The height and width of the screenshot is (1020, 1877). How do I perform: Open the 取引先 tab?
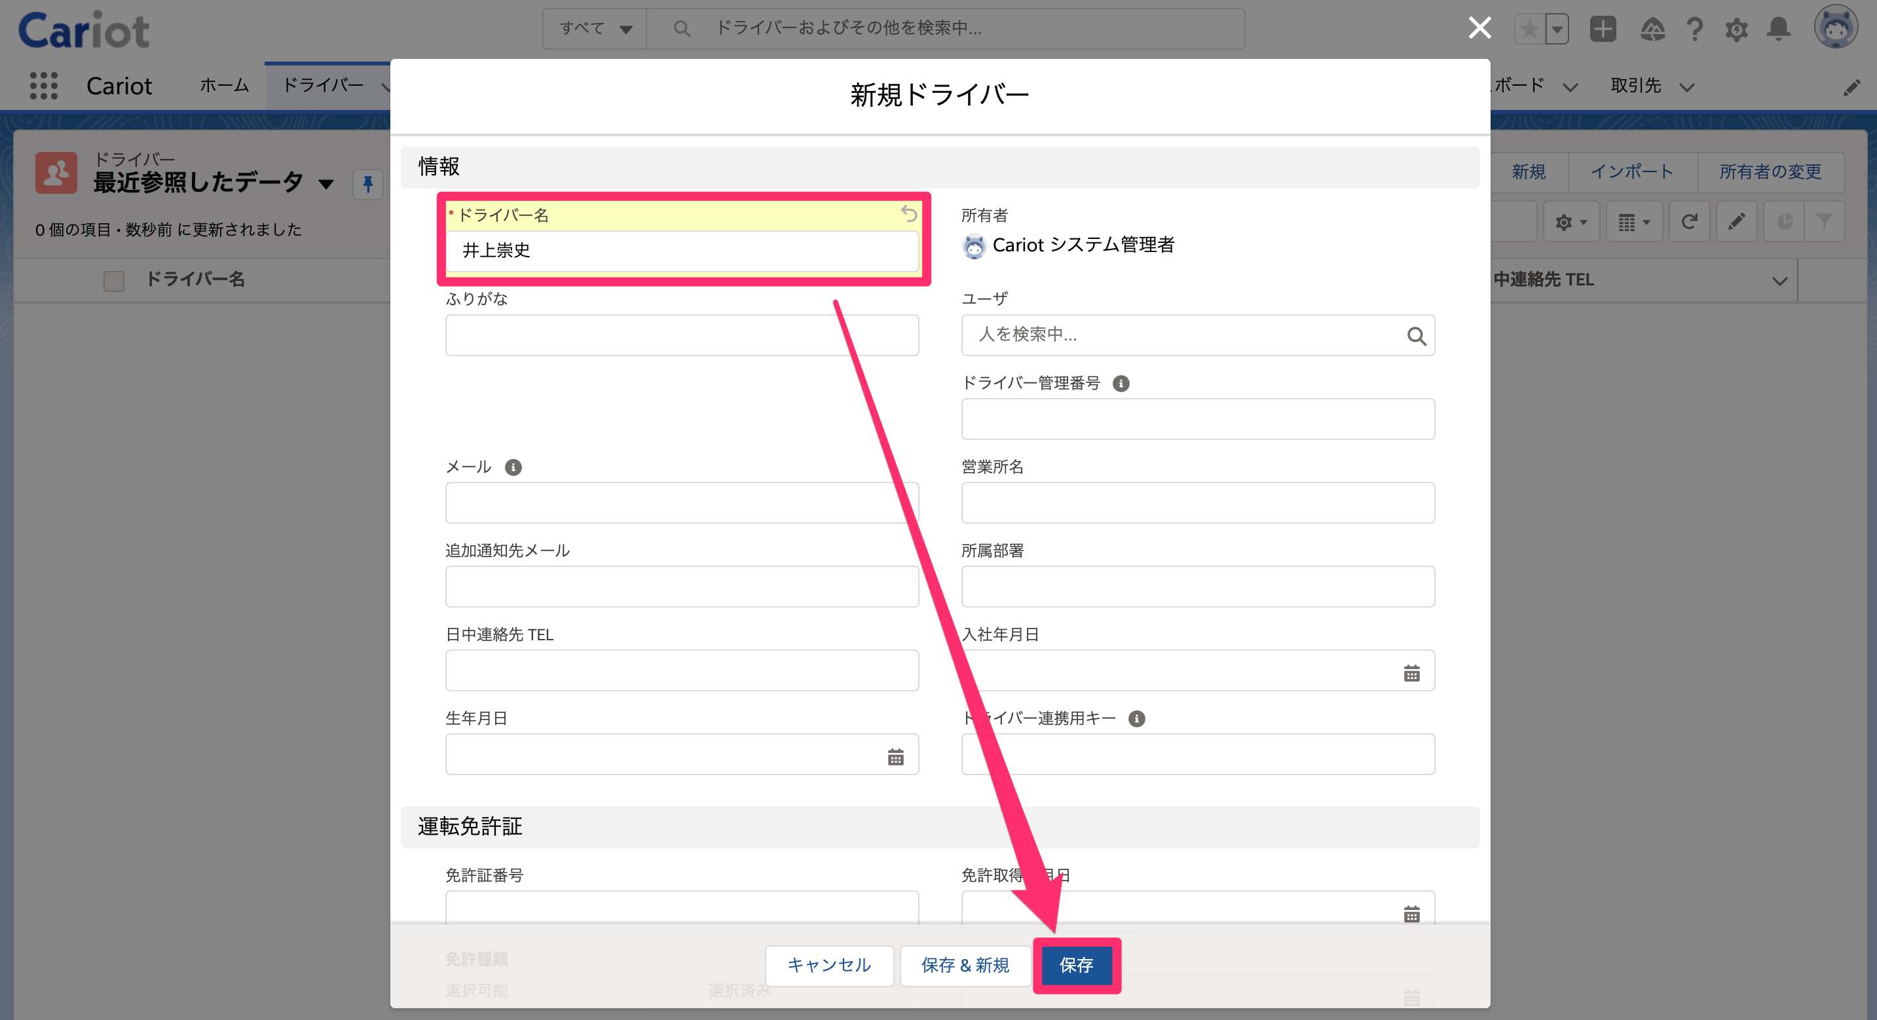[x=1636, y=86]
